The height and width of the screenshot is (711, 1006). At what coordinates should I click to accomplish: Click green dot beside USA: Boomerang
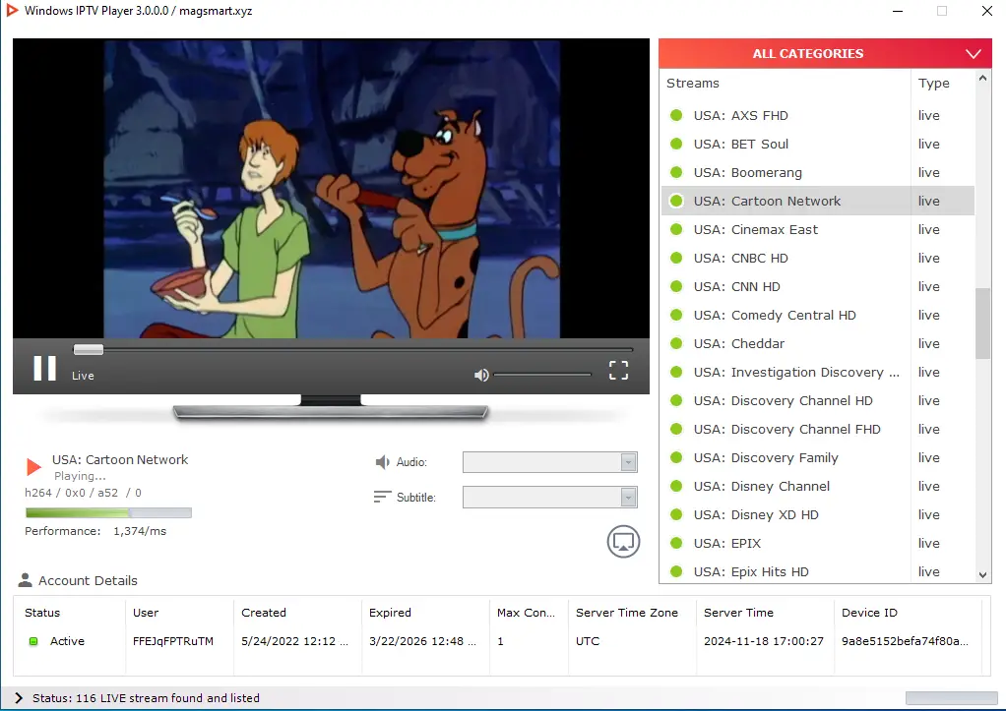(676, 172)
